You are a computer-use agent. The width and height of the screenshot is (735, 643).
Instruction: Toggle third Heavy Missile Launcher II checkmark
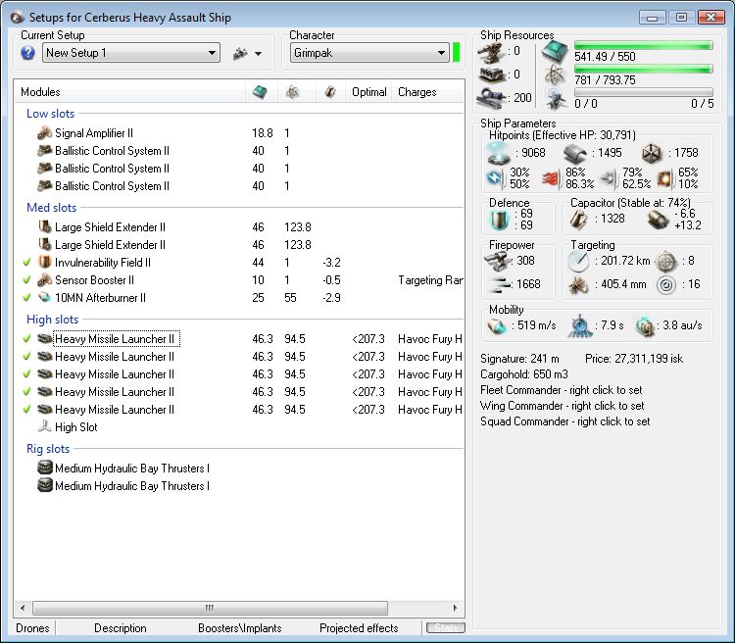(x=26, y=374)
